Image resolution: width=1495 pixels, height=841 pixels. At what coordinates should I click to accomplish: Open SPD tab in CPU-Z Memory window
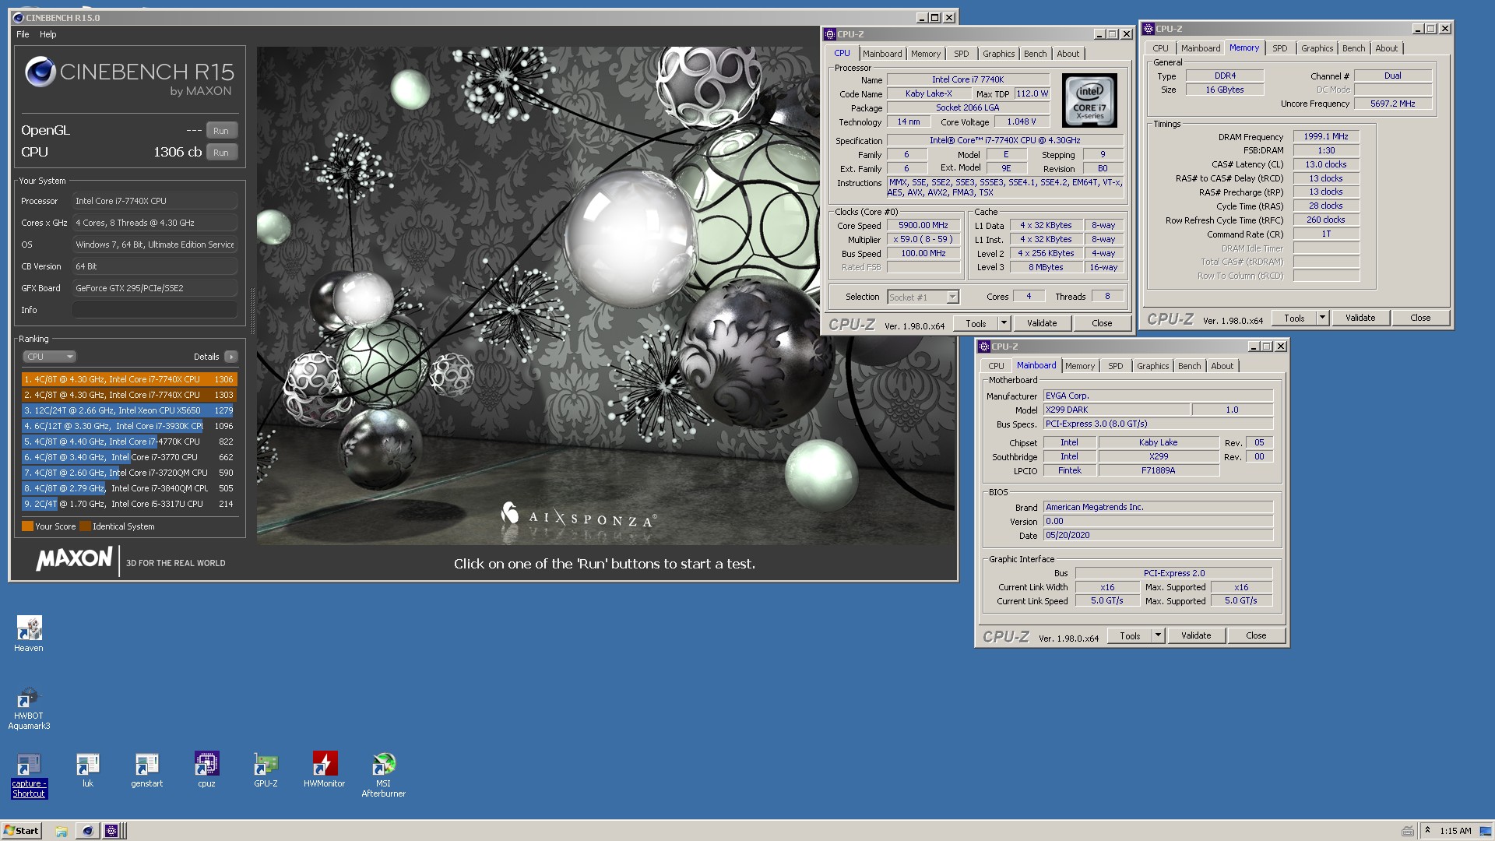(x=1280, y=48)
